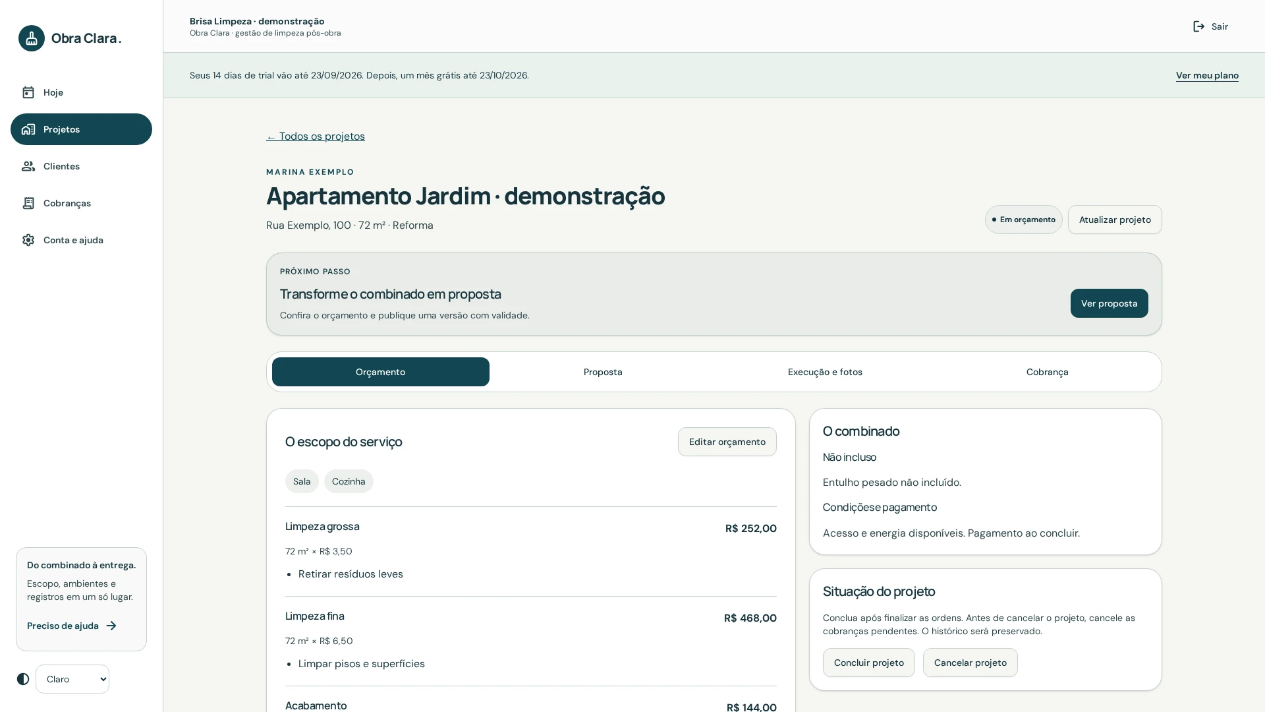
Task: Click Transforme o combinado em proposta heading
Action: [x=390, y=294]
